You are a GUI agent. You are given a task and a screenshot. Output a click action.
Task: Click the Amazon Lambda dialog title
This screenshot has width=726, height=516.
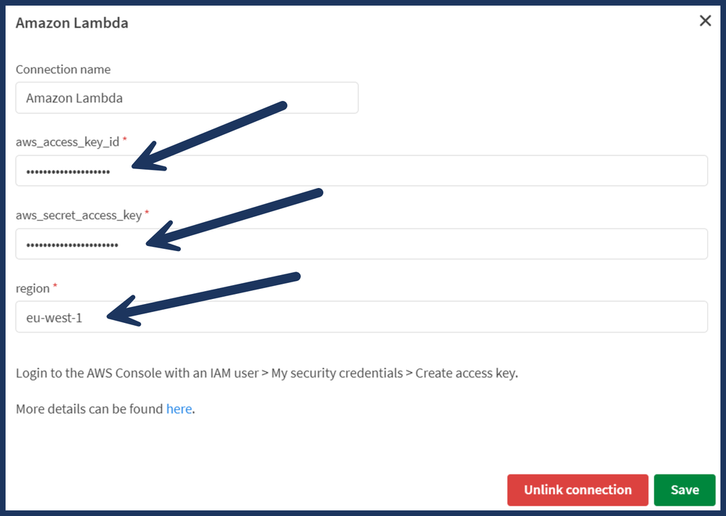coord(72,22)
